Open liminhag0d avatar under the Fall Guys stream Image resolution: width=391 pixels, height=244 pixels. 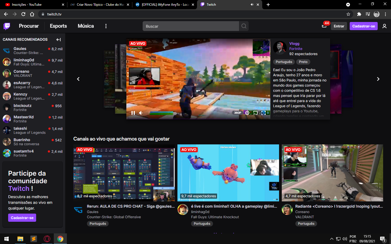[x=183, y=210]
